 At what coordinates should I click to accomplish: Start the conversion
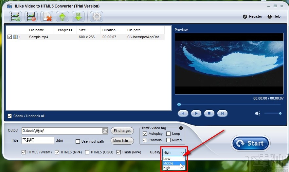(250, 143)
